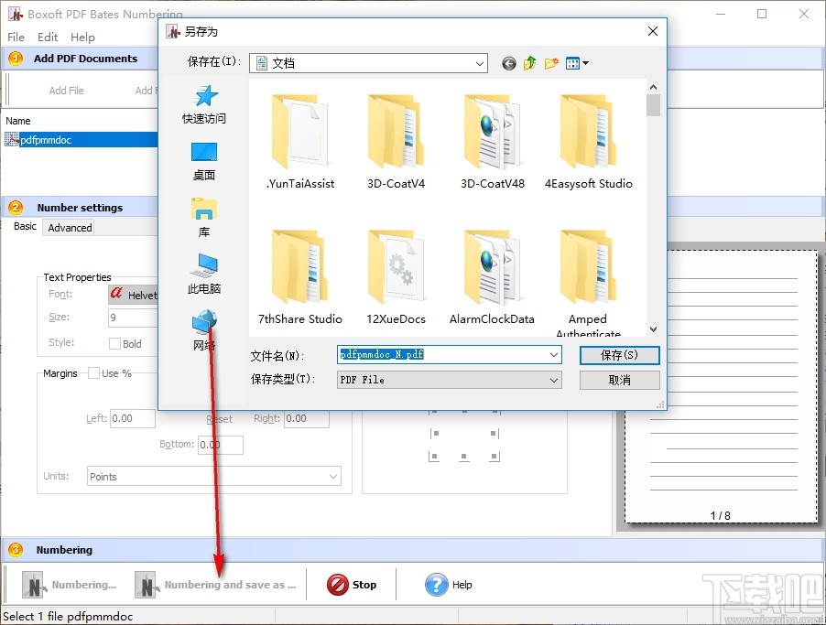Switch to the Advanced settings tab
826x625 pixels.
click(x=69, y=227)
